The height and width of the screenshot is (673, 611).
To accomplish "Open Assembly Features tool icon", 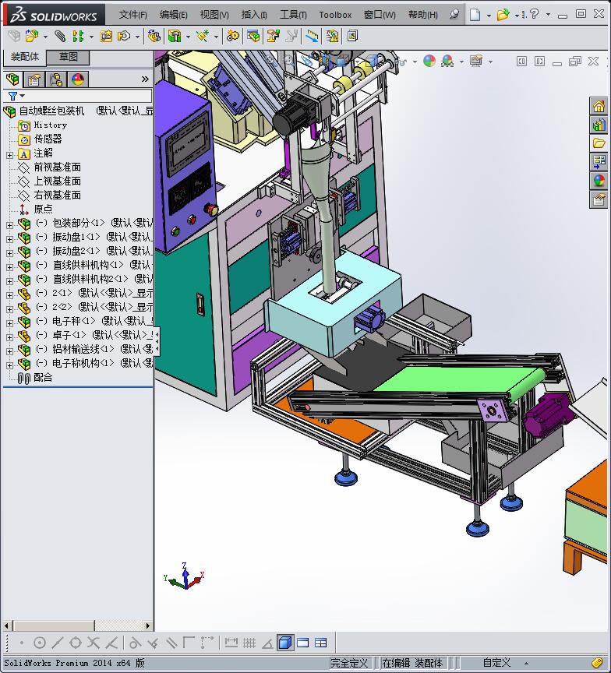I will click(175, 36).
